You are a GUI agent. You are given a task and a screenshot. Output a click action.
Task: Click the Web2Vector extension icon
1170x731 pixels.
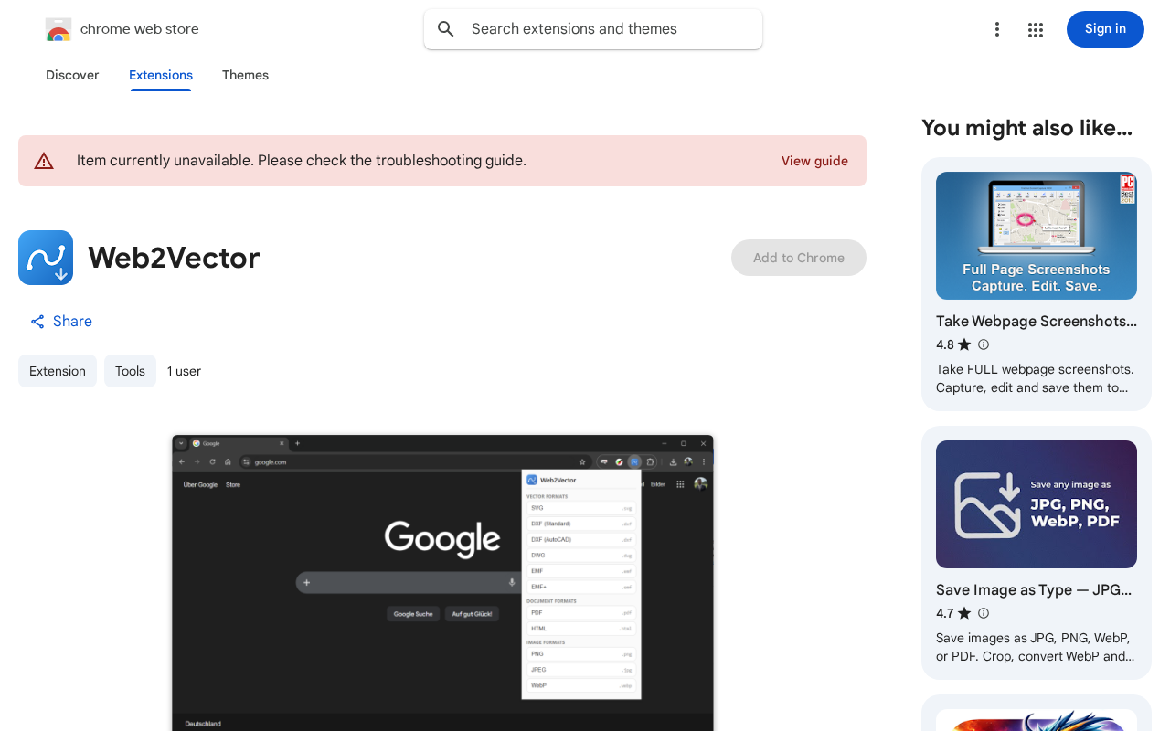click(46, 258)
